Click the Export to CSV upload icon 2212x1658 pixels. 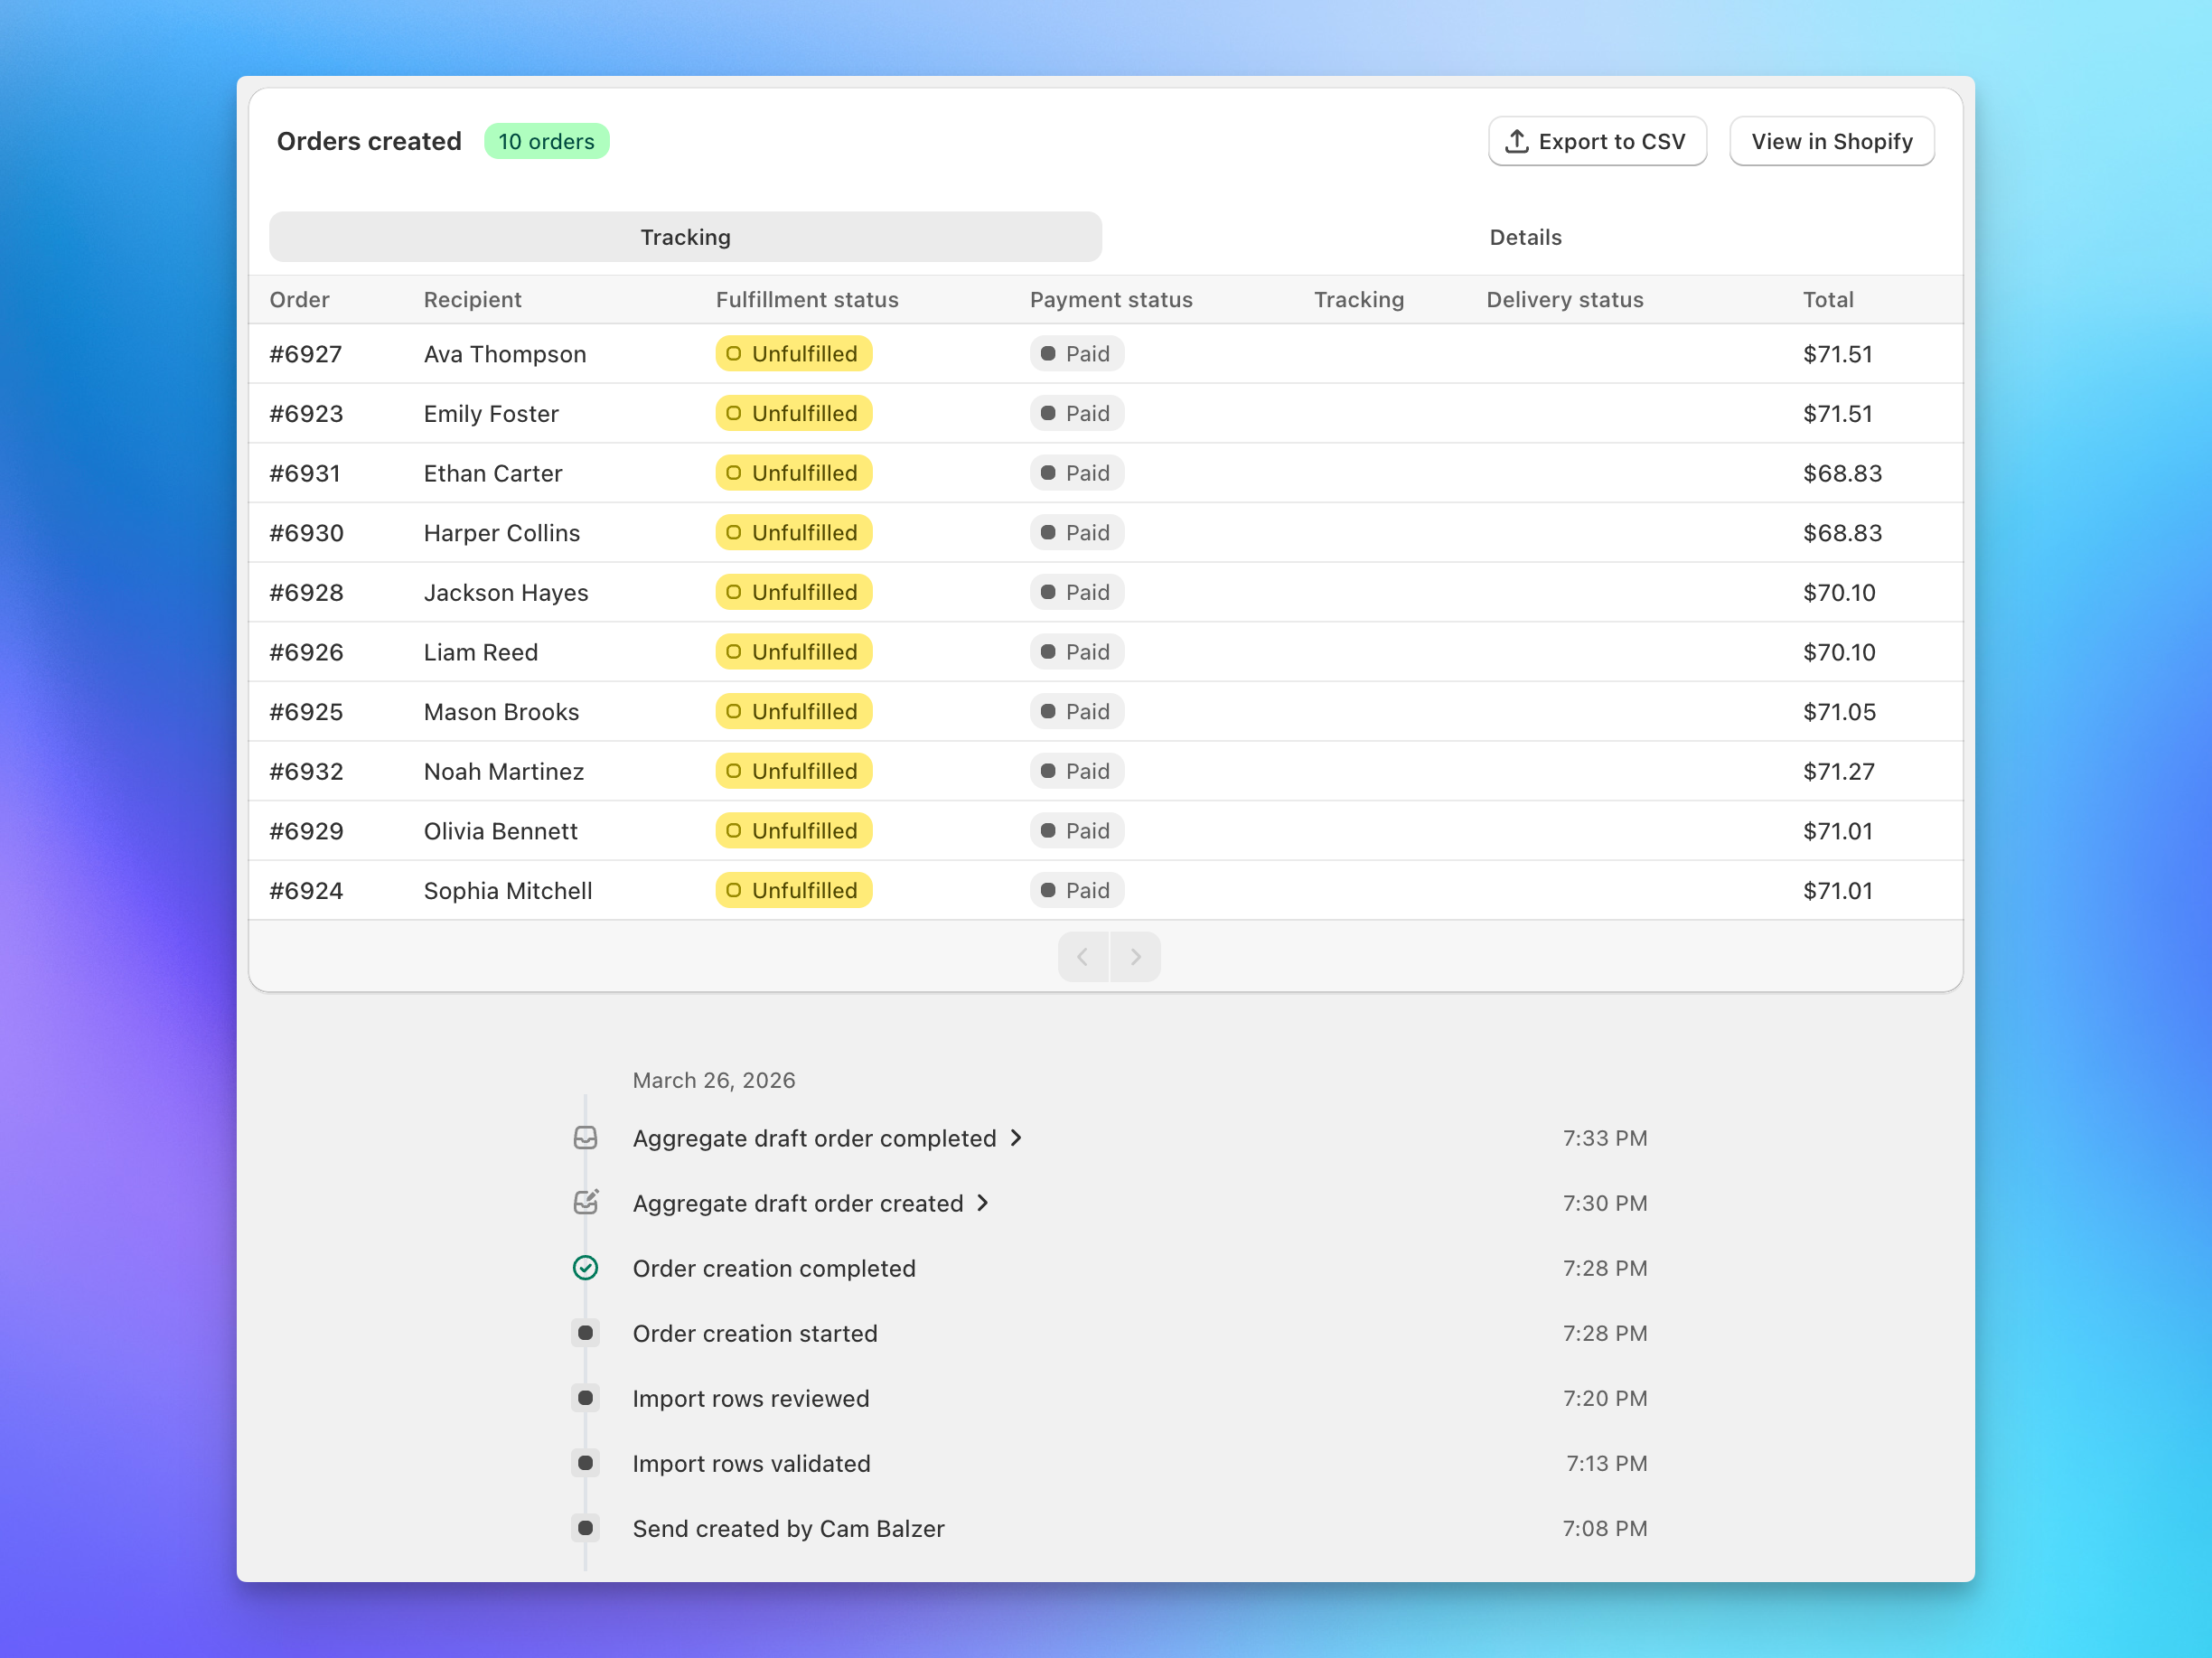[x=1518, y=141]
